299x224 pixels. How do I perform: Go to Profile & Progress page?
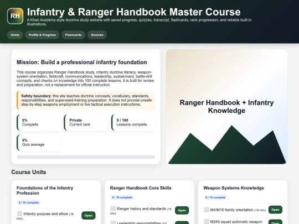click(x=42, y=35)
